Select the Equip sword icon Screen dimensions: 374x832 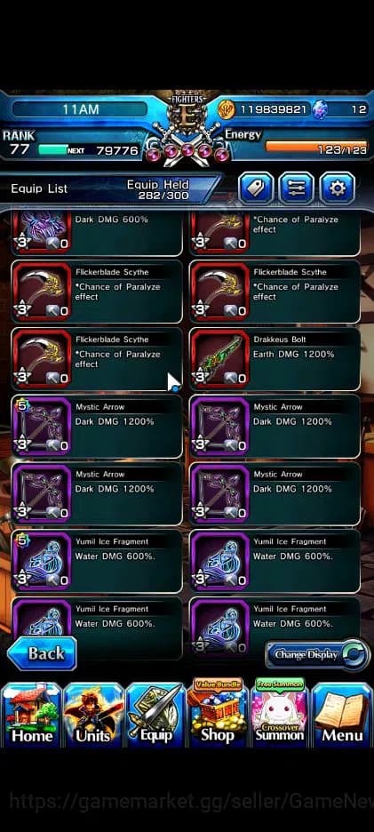(155, 714)
